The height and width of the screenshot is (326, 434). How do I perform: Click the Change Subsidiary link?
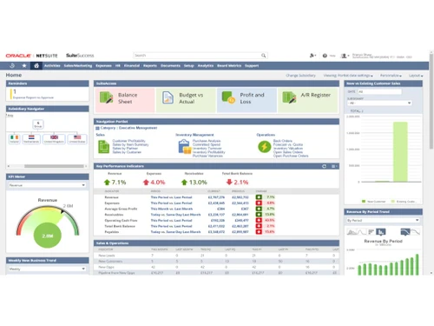click(x=300, y=76)
